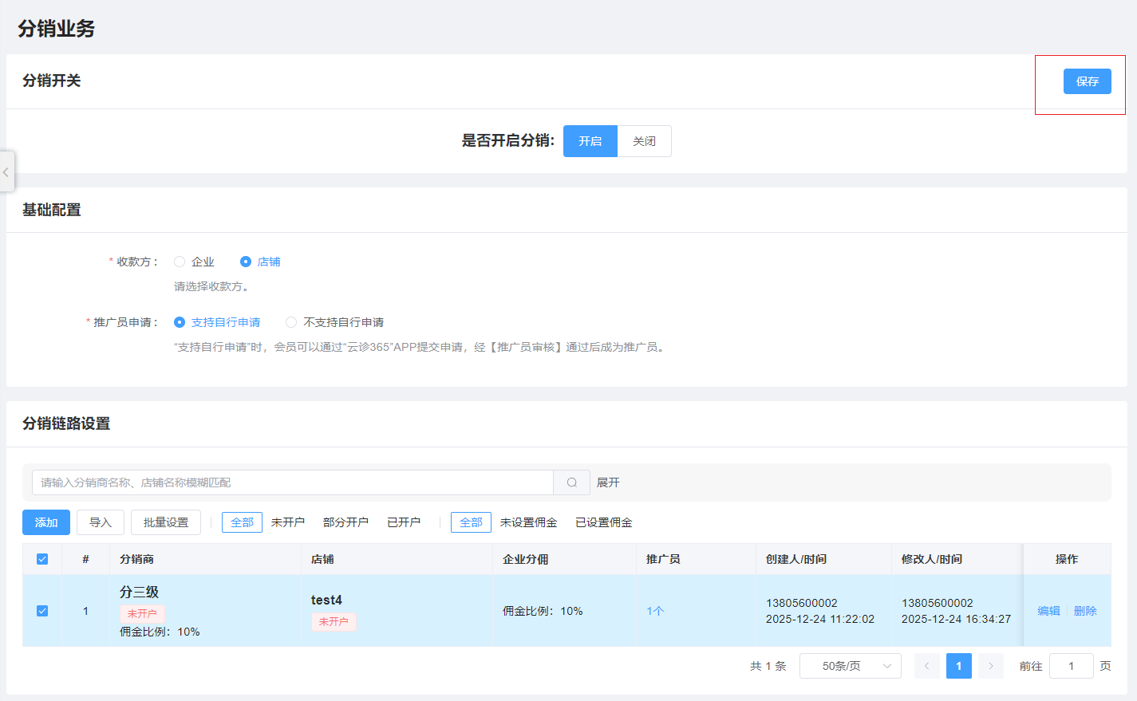
Task: Click the next page arrow
Action: pyautogui.click(x=990, y=666)
